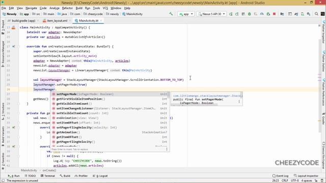Open the Profiler tool window
Viewport: 326px width, 183px height.
tap(81, 176)
